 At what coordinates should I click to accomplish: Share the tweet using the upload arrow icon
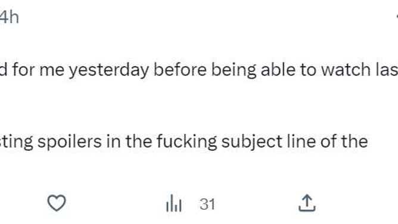coord(307,203)
